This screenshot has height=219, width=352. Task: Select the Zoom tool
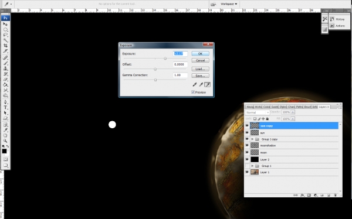click(5, 141)
